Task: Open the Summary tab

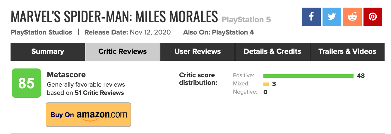Action: tap(48, 52)
